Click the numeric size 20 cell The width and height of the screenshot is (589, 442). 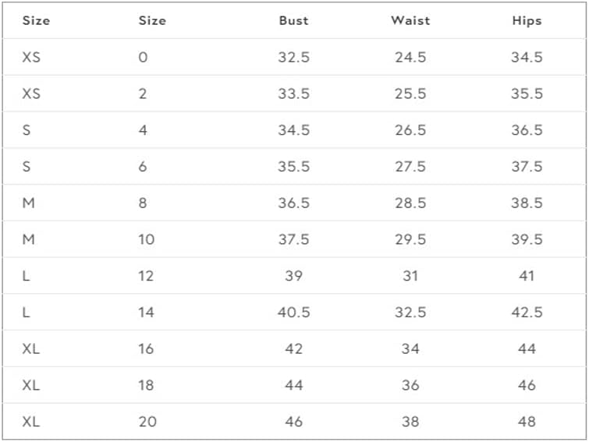pyautogui.click(x=147, y=422)
